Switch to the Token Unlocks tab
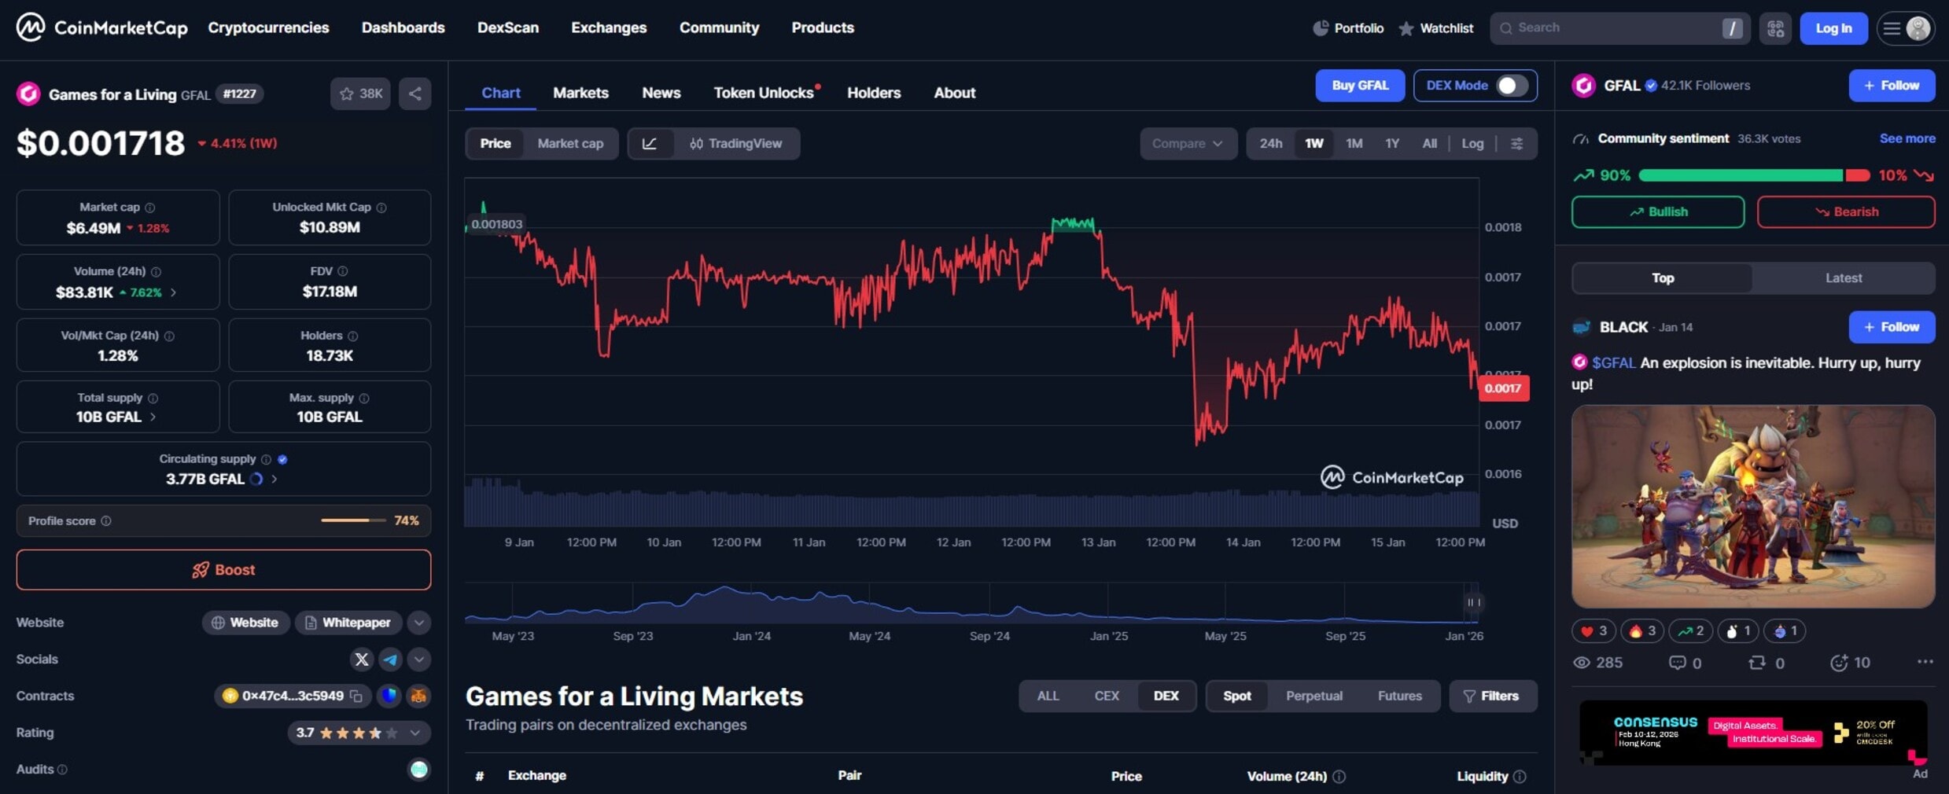The image size is (1949, 794). (x=764, y=93)
